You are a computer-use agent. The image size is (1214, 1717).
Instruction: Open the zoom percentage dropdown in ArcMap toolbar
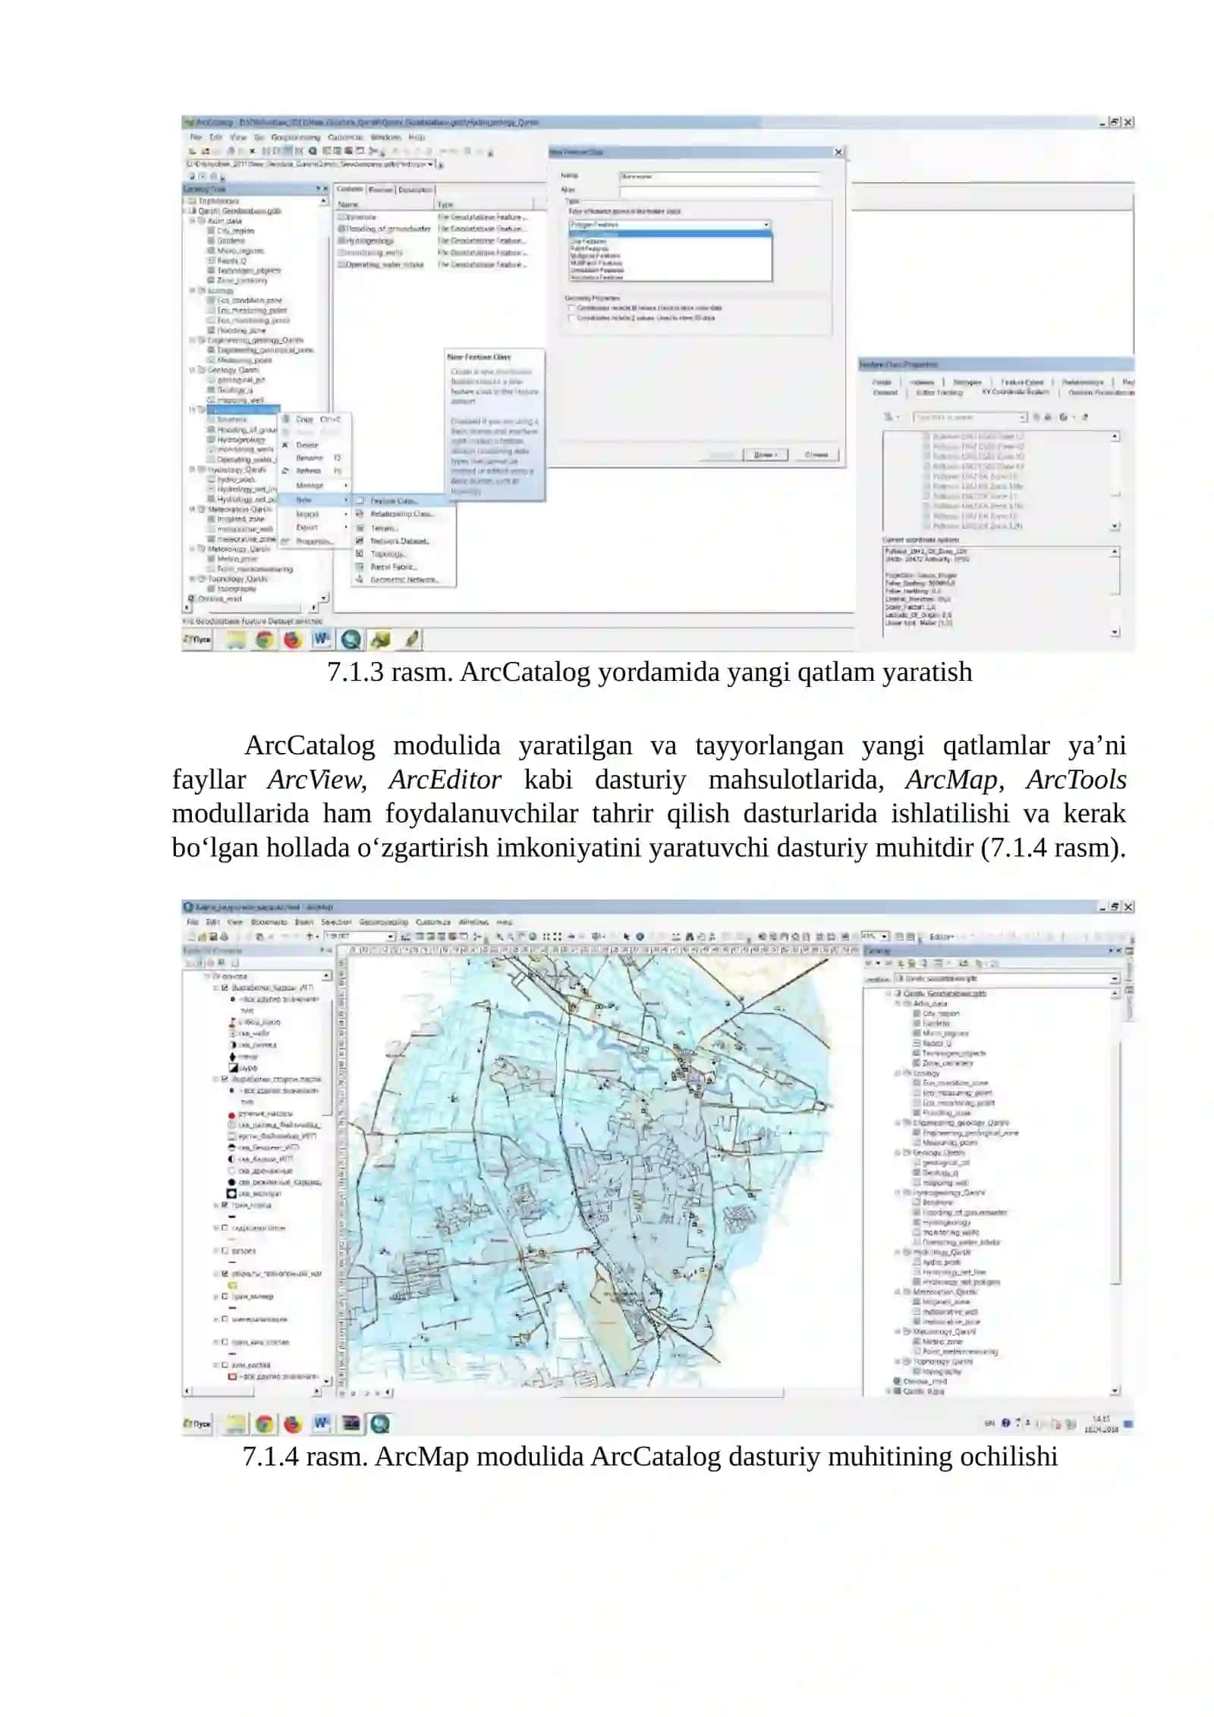(x=884, y=937)
